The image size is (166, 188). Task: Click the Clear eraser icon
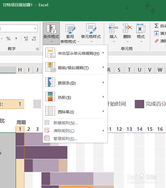click(x=156, y=41)
